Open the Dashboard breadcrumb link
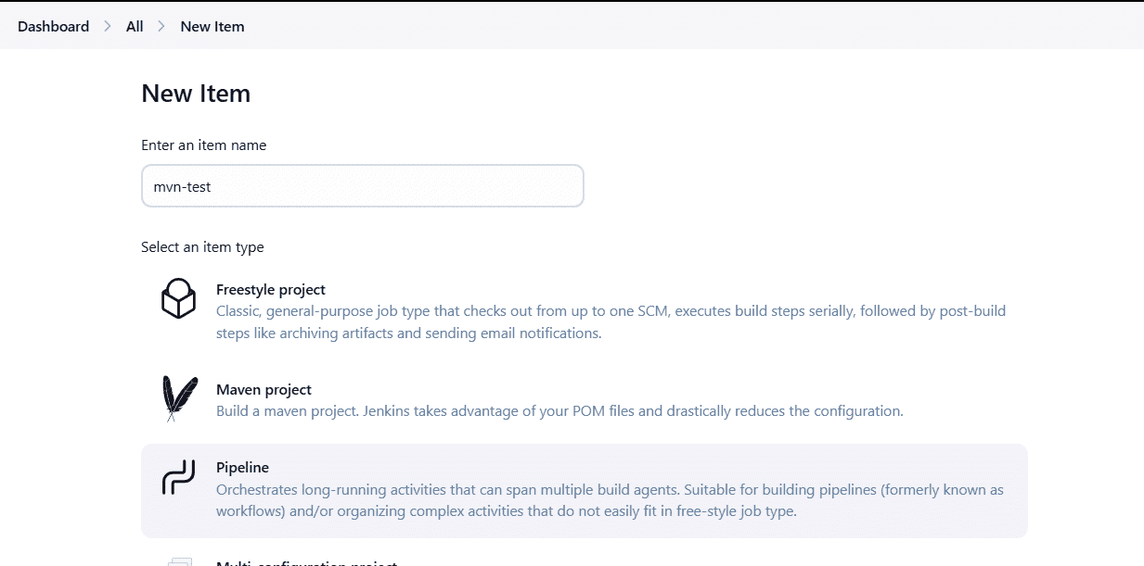This screenshot has height=566, width=1144. (53, 27)
